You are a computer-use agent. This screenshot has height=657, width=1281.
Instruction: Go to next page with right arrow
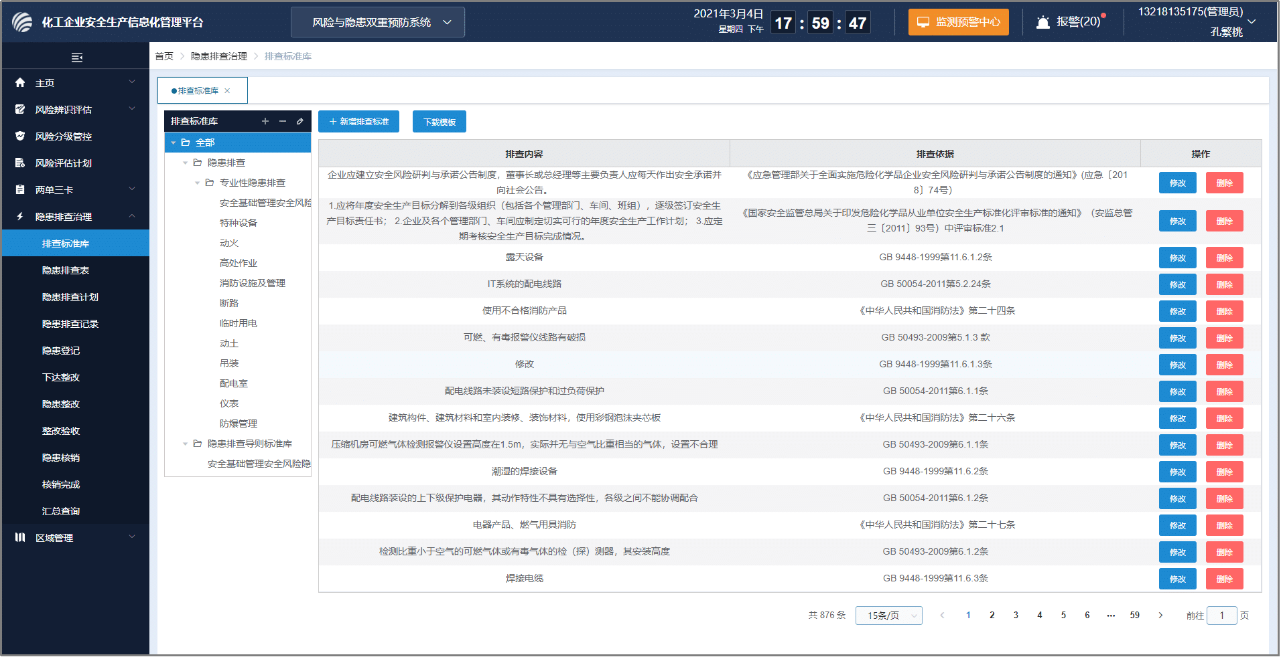coord(1160,616)
